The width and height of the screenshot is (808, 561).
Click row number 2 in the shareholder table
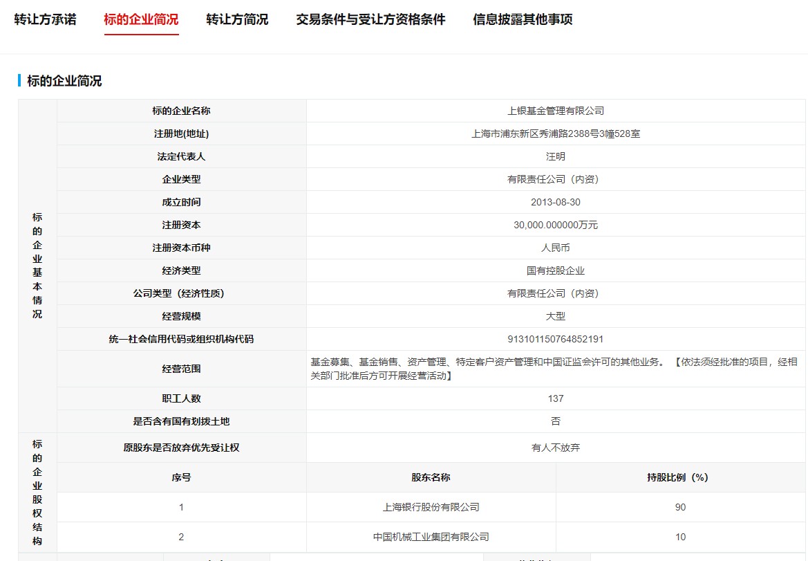(181, 537)
